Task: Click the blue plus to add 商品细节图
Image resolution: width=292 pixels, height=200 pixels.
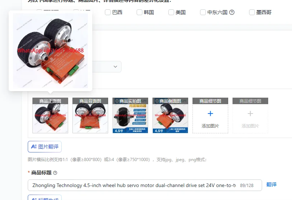Action: (210, 114)
